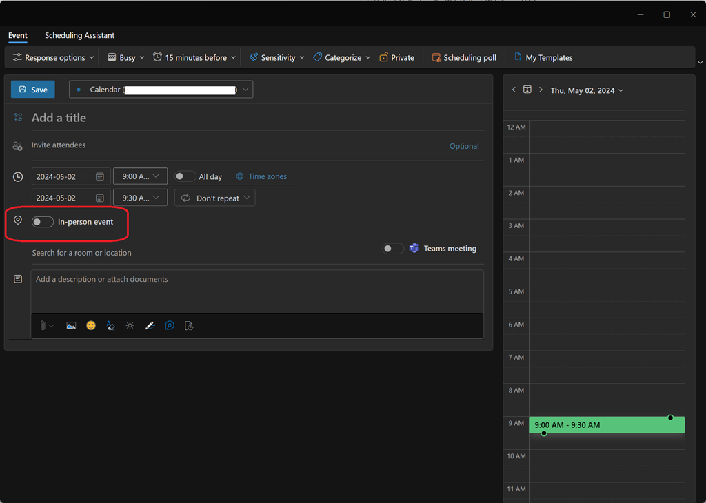Viewport: 706px width, 503px height.
Task: Enable the In-person event toggle
Action: tap(43, 222)
